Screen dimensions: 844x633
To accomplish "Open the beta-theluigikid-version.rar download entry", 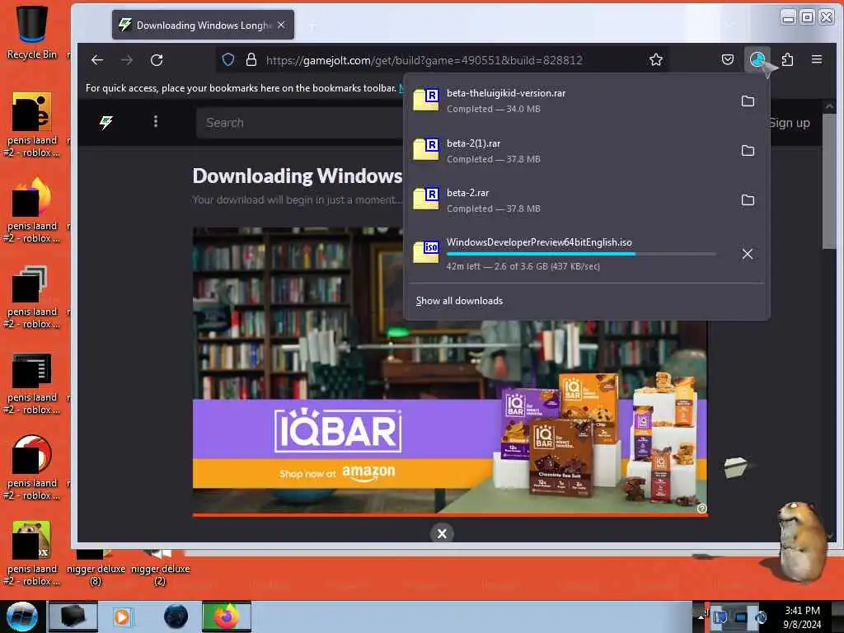I will tap(570, 101).
